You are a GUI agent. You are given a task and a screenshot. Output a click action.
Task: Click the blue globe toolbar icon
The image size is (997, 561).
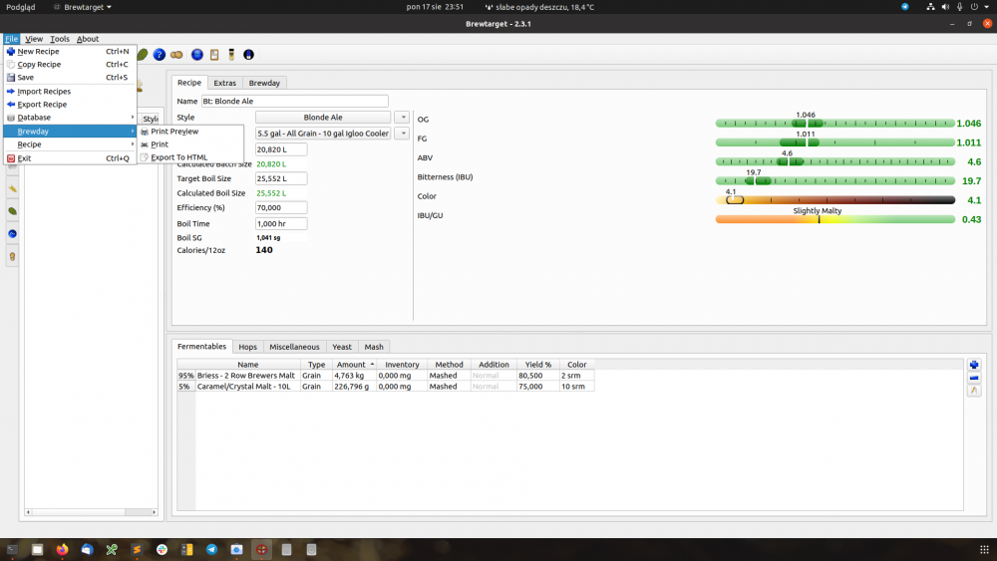pos(197,54)
